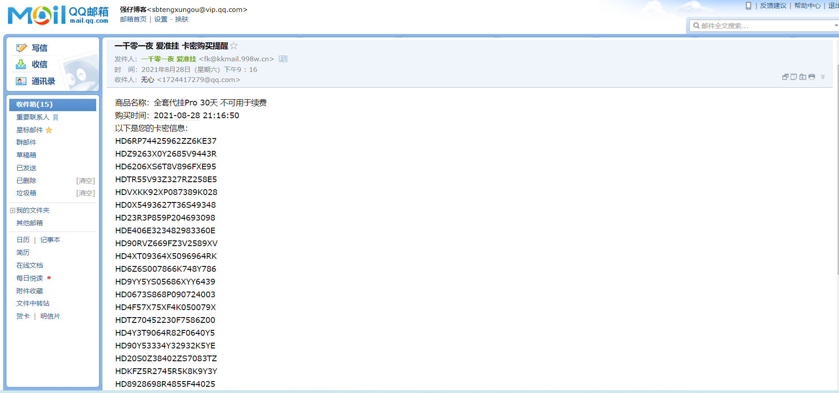839x393 pixels.
Task: Click the note icon in email toolbar
Action: (794, 77)
